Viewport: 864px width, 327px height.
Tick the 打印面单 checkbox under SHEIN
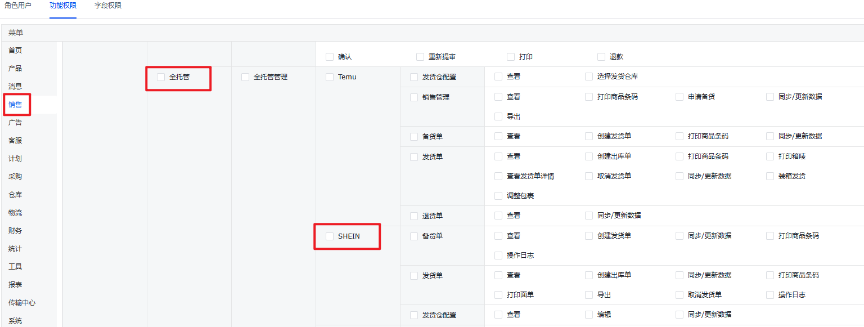click(498, 294)
